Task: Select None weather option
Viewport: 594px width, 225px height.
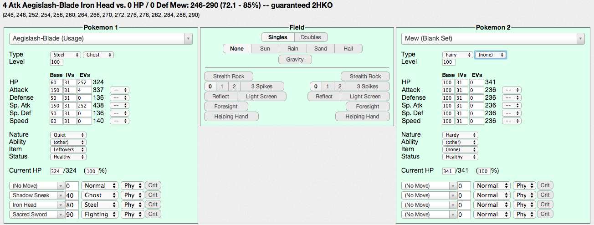Action: (x=237, y=49)
